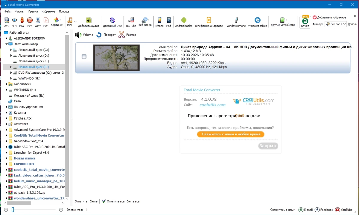Open the PRO Отчет report tool
This screenshot has width=359, height=215.
(x=305, y=22)
